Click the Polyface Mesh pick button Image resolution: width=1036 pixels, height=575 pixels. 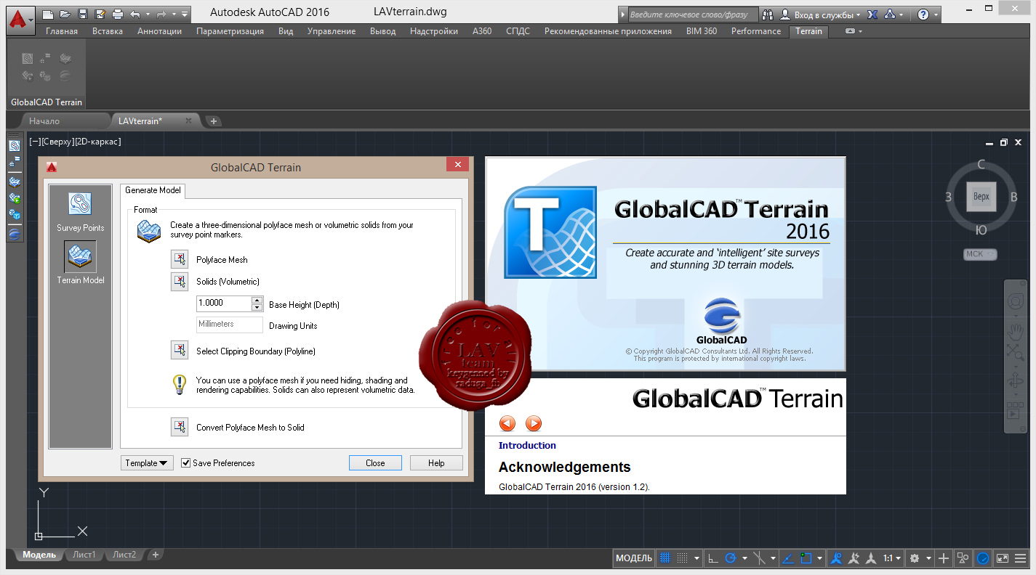[x=180, y=259]
